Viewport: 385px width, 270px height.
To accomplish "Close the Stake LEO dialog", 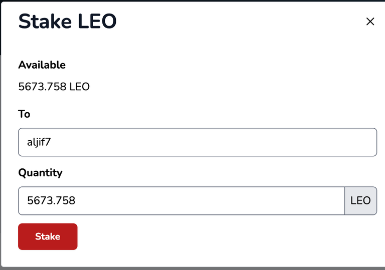I will (x=370, y=22).
